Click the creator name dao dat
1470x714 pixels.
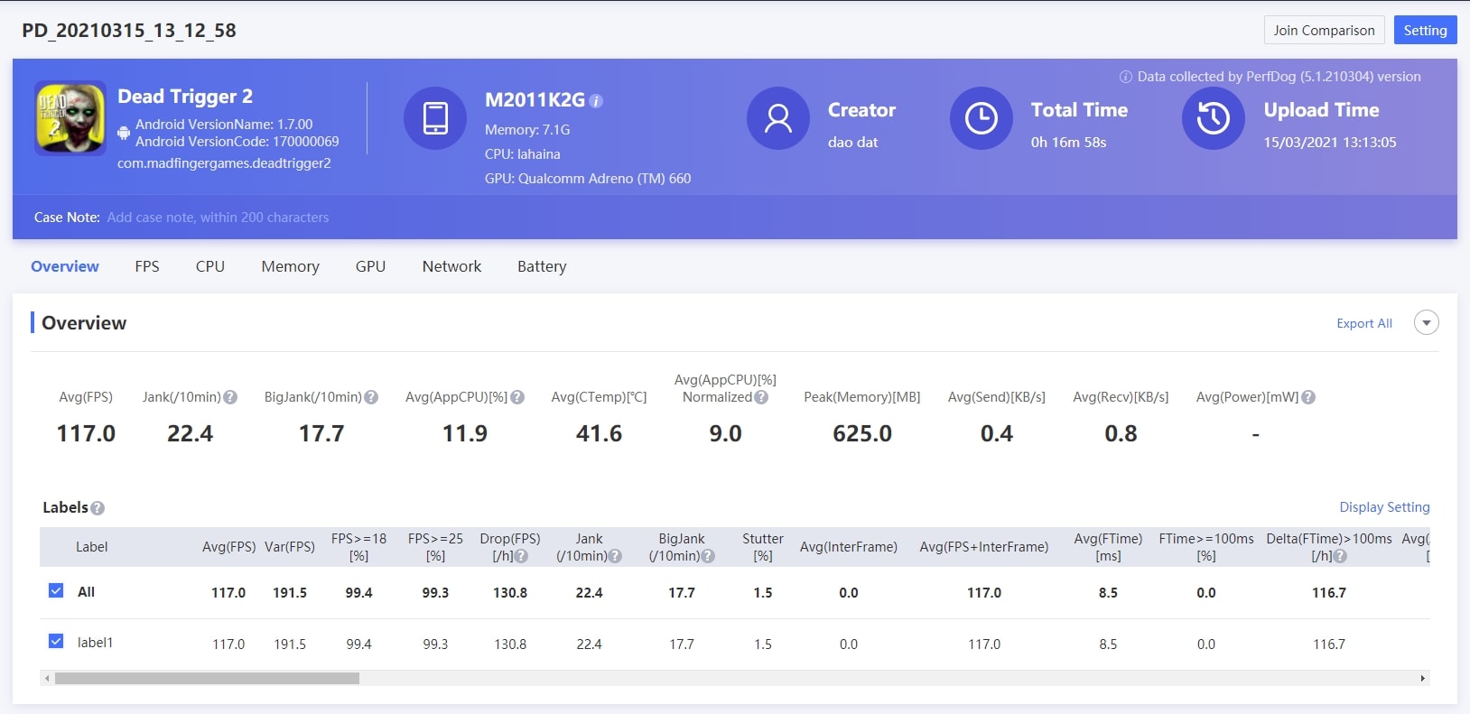(853, 143)
